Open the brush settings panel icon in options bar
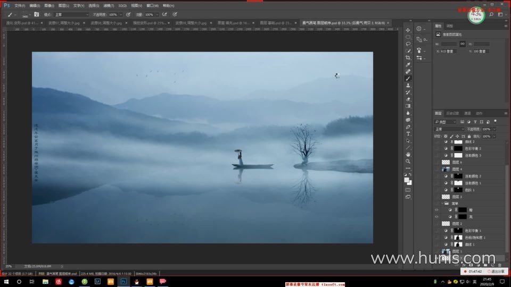Viewport: 511px width, 287px height. tap(37, 14)
